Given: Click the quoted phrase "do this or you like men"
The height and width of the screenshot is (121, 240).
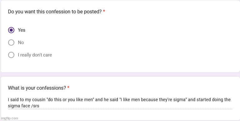Looking at the screenshot, I should [70, 100].
